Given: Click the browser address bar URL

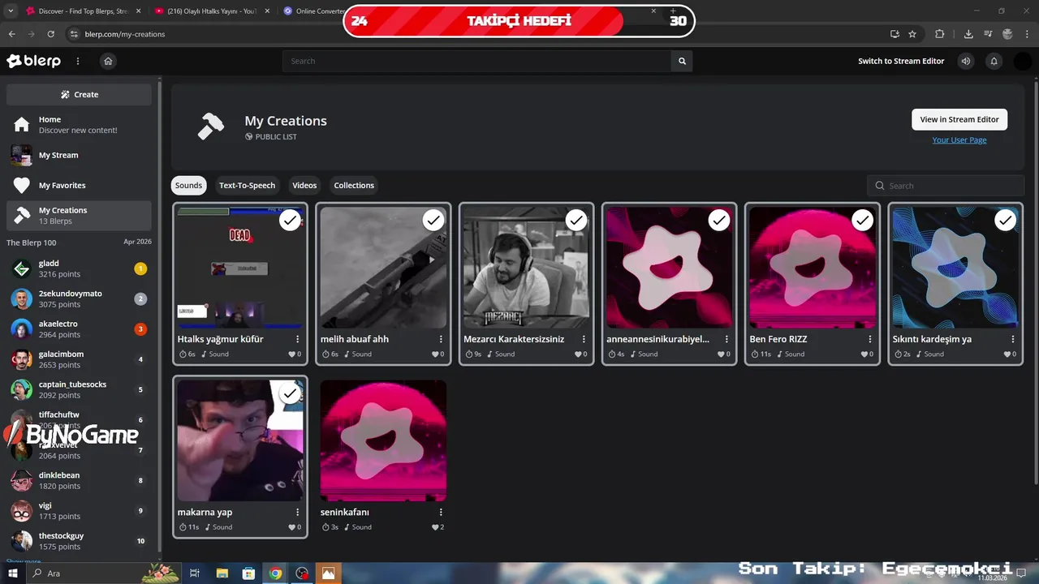Looking at the screenshot, I should (x=125, y=34).
